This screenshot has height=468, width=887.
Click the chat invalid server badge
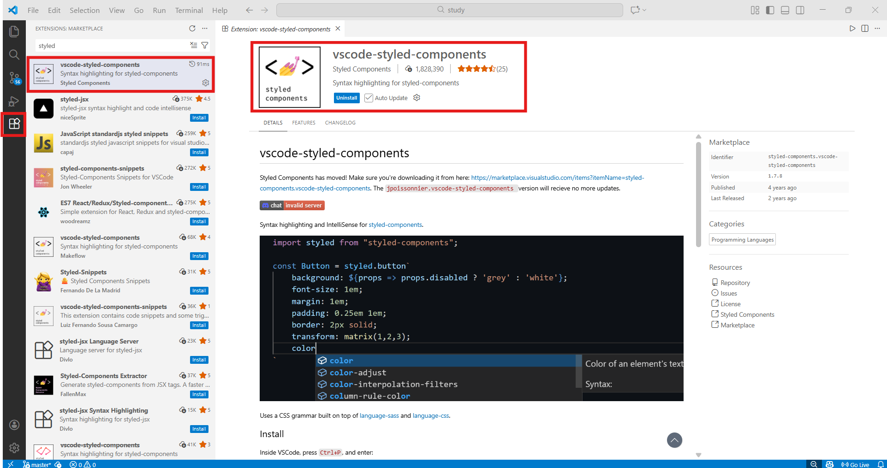(x=292, y=206)
